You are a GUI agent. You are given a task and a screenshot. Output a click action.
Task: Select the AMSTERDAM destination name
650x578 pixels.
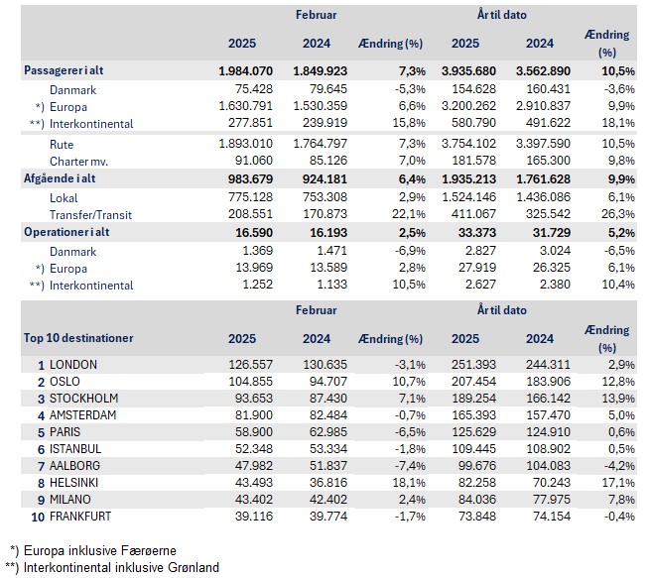(x=84, y=414)
